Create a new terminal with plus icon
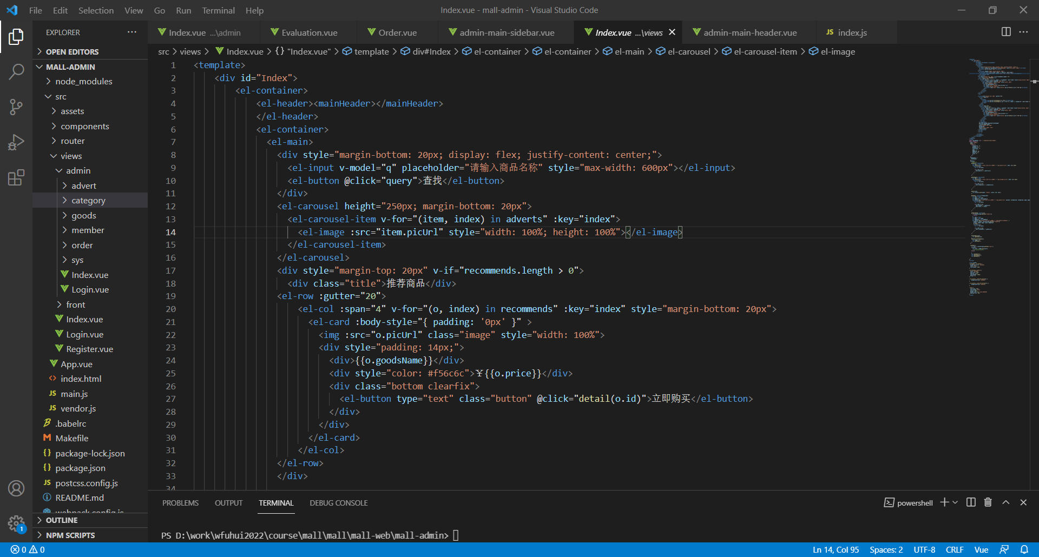1039x557 pixels. [944, 502]
